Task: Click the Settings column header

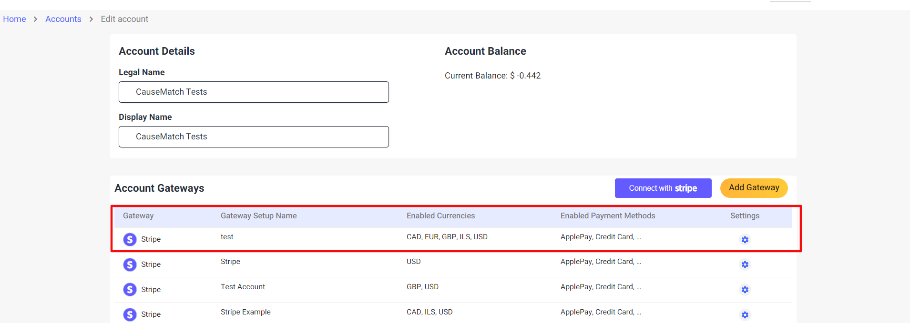Action: point(745,216)
